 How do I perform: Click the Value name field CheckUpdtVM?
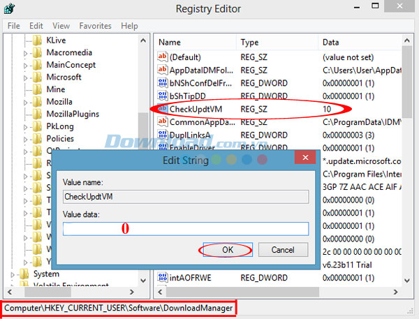(x=186, y=197)
